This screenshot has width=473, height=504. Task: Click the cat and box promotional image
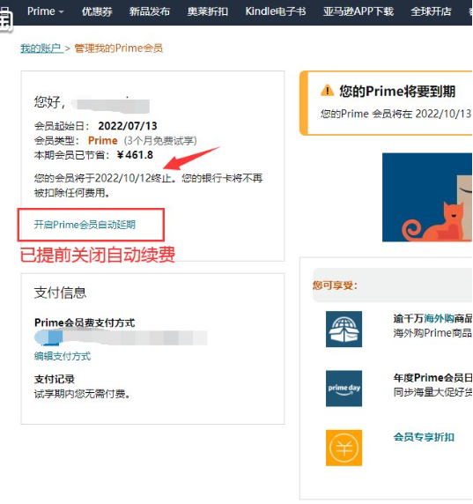pos(427,197)
